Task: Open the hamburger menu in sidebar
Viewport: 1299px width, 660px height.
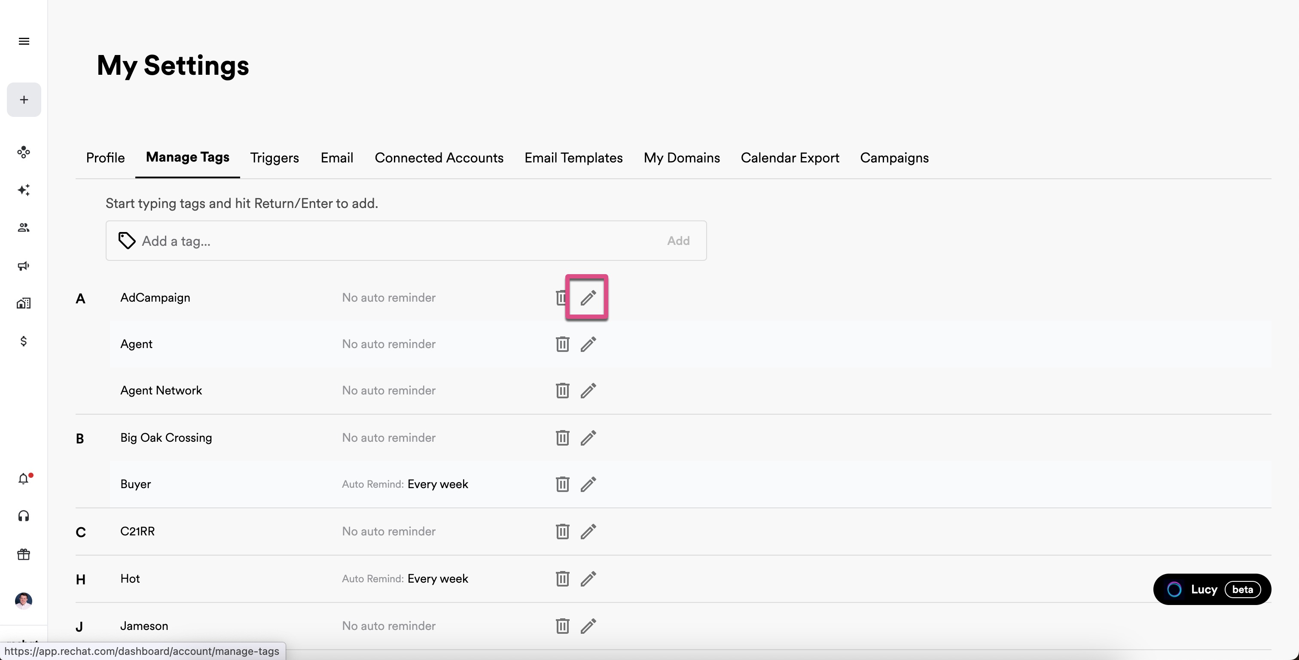Action: pos(24,41)
